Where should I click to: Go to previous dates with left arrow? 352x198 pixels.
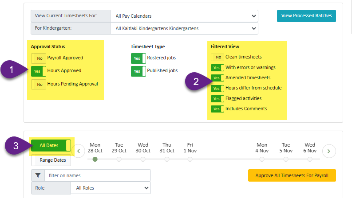pyautogui.click(x=79, y=151)
